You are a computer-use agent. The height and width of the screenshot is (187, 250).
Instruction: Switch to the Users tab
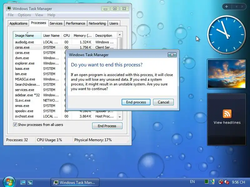coord(114,23)
